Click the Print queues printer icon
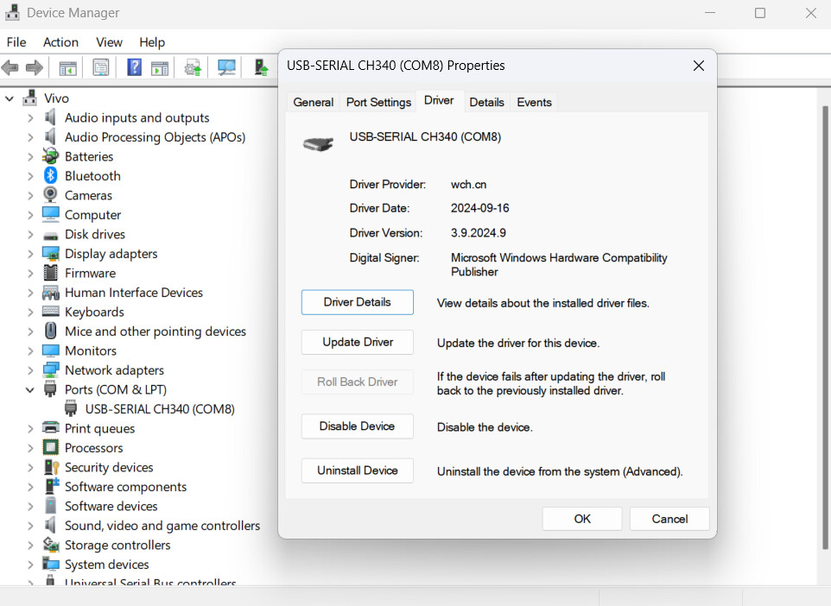The height and width of the screenshot is (606, 831). click(50, 427)
